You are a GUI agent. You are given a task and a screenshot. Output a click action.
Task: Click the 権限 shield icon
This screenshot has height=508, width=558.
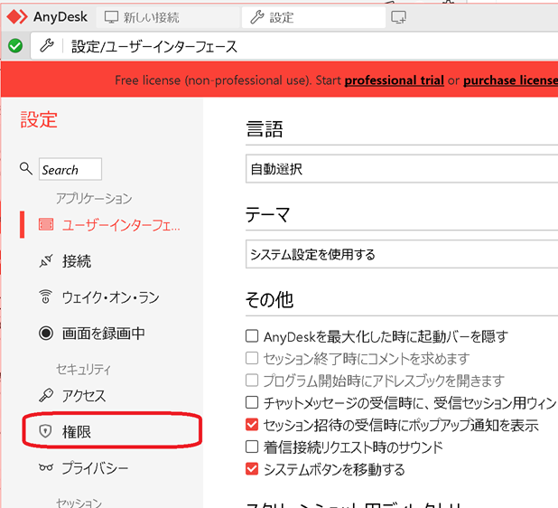pos(45,431)
